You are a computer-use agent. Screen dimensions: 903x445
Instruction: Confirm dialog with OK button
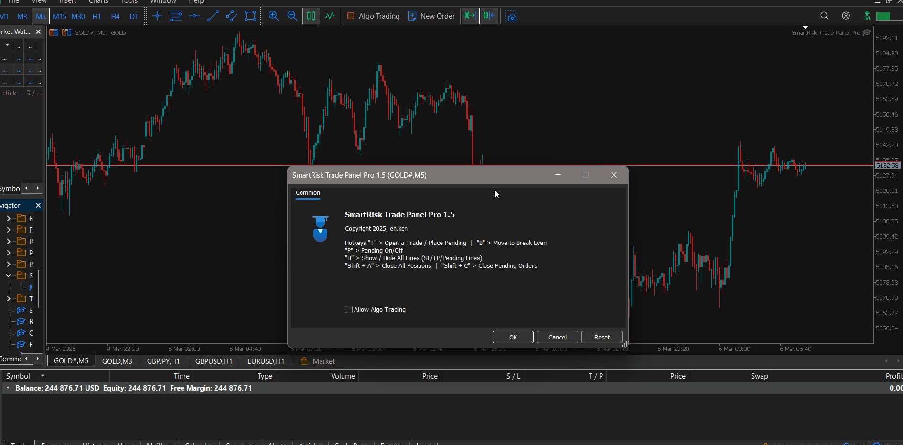513,337
